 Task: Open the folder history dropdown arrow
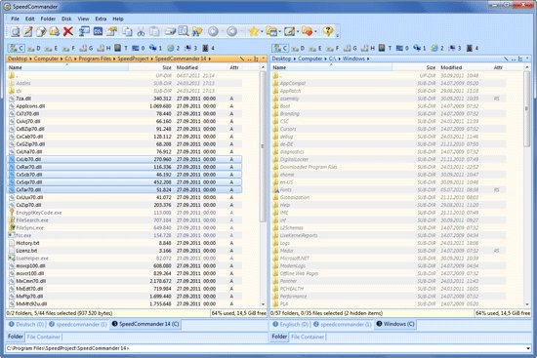(x=280, y=32)
